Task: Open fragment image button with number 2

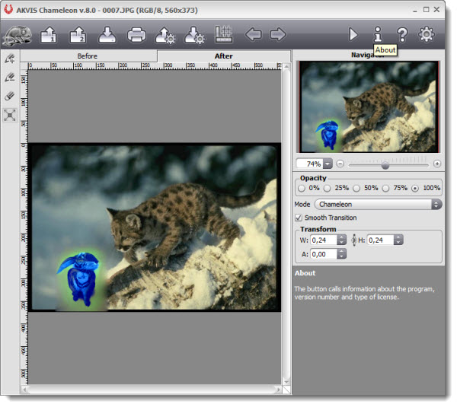Action: (x=78, y=34)
